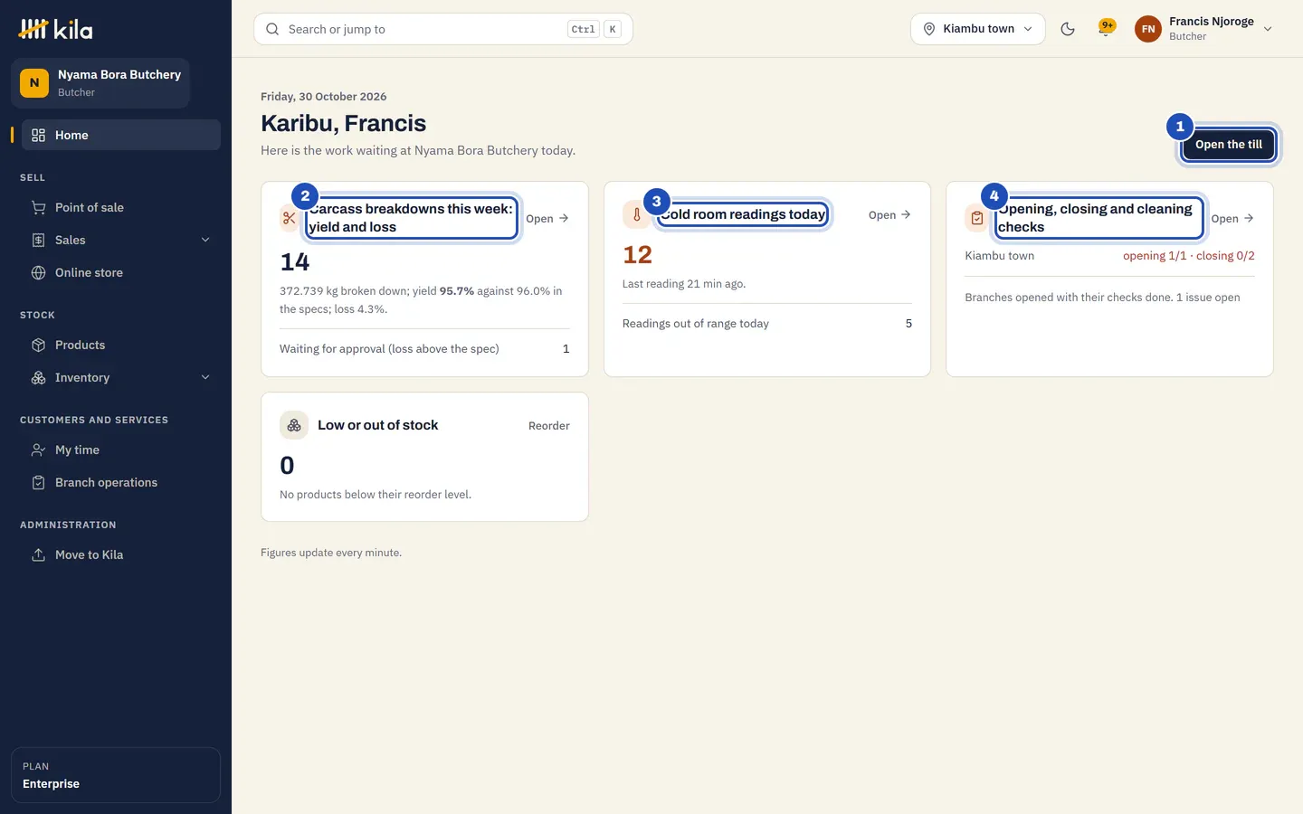Expand the Inventory submenu chevron

click(x=205, y=377)
